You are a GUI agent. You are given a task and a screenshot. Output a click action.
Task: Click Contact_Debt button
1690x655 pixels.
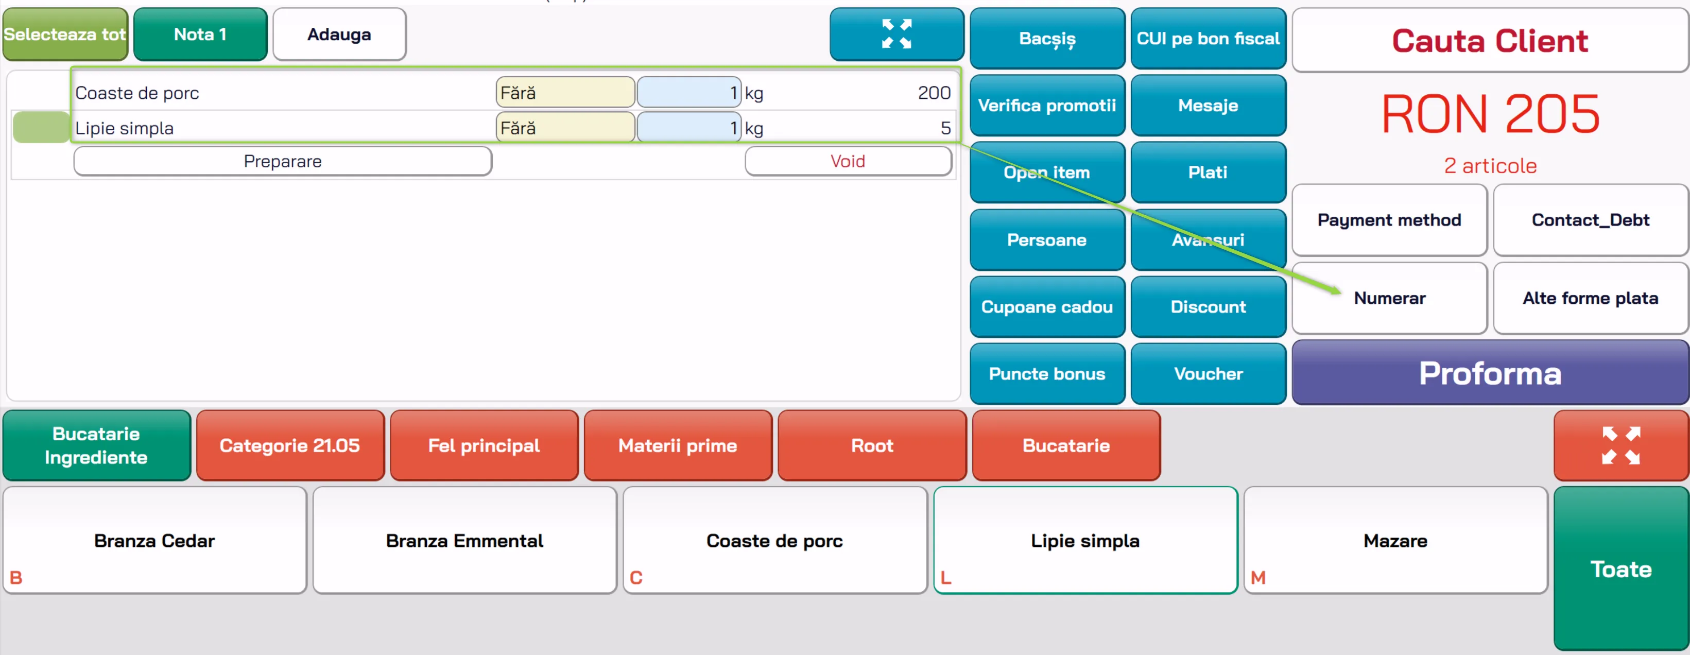[x=1590, y=220]
